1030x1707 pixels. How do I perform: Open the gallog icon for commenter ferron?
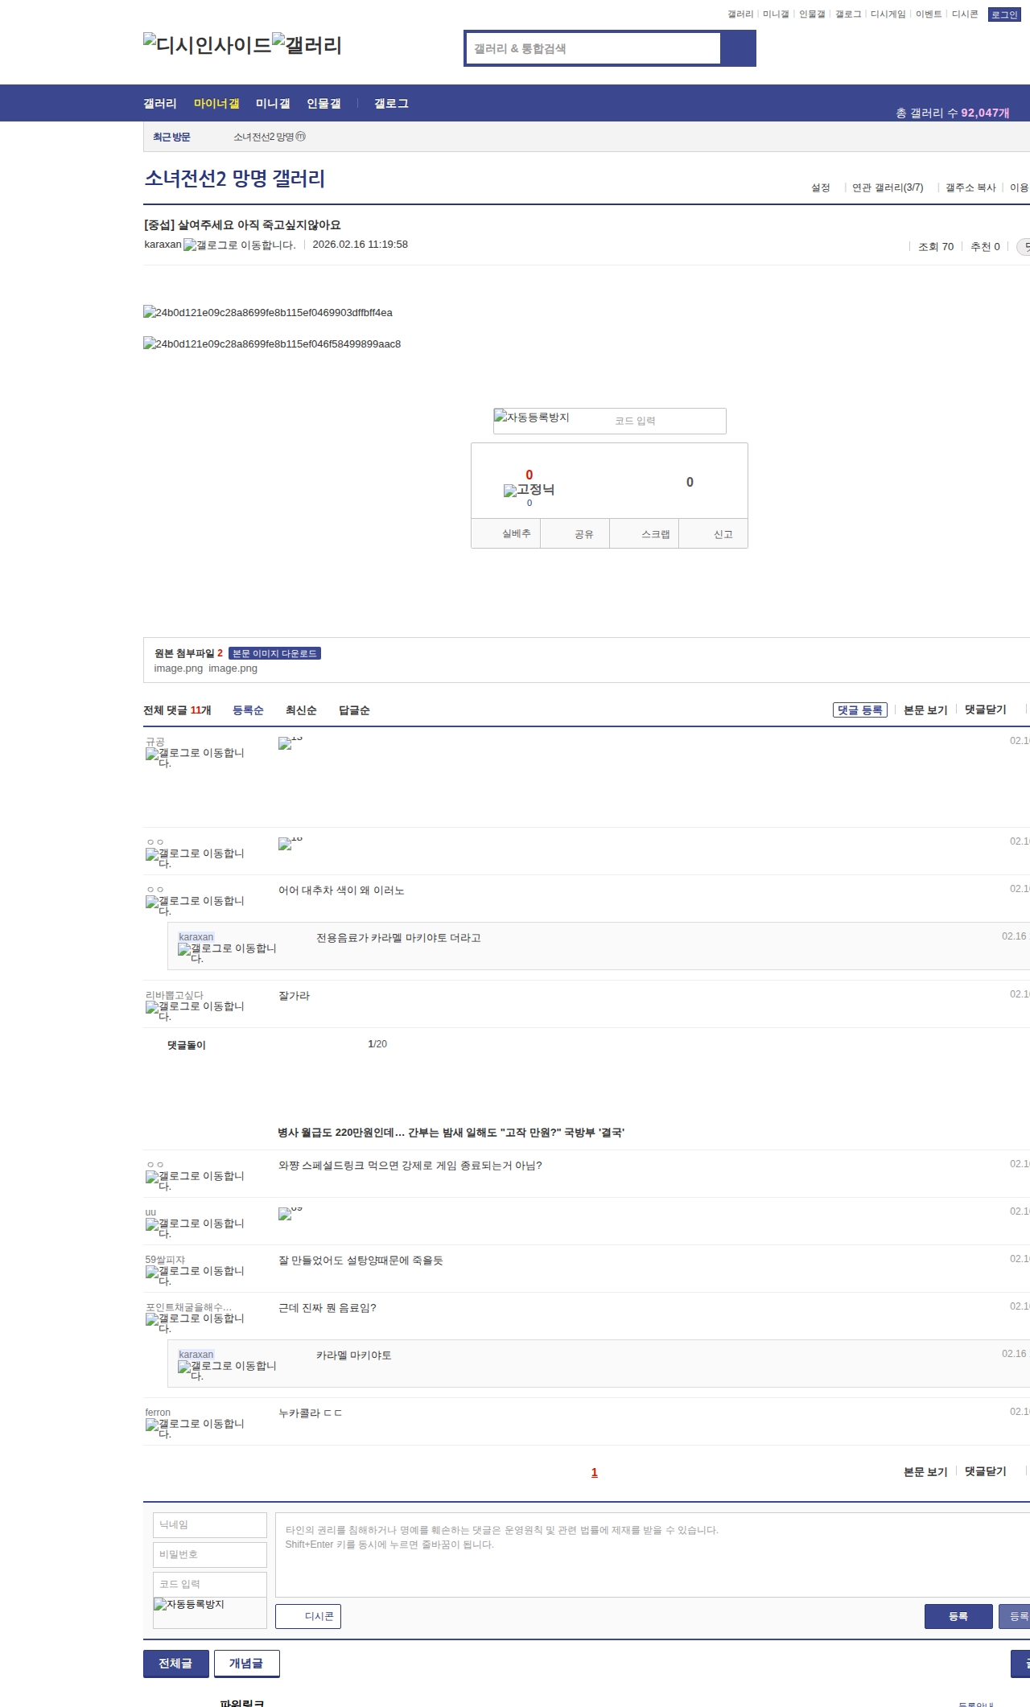tap(195, 1429)
